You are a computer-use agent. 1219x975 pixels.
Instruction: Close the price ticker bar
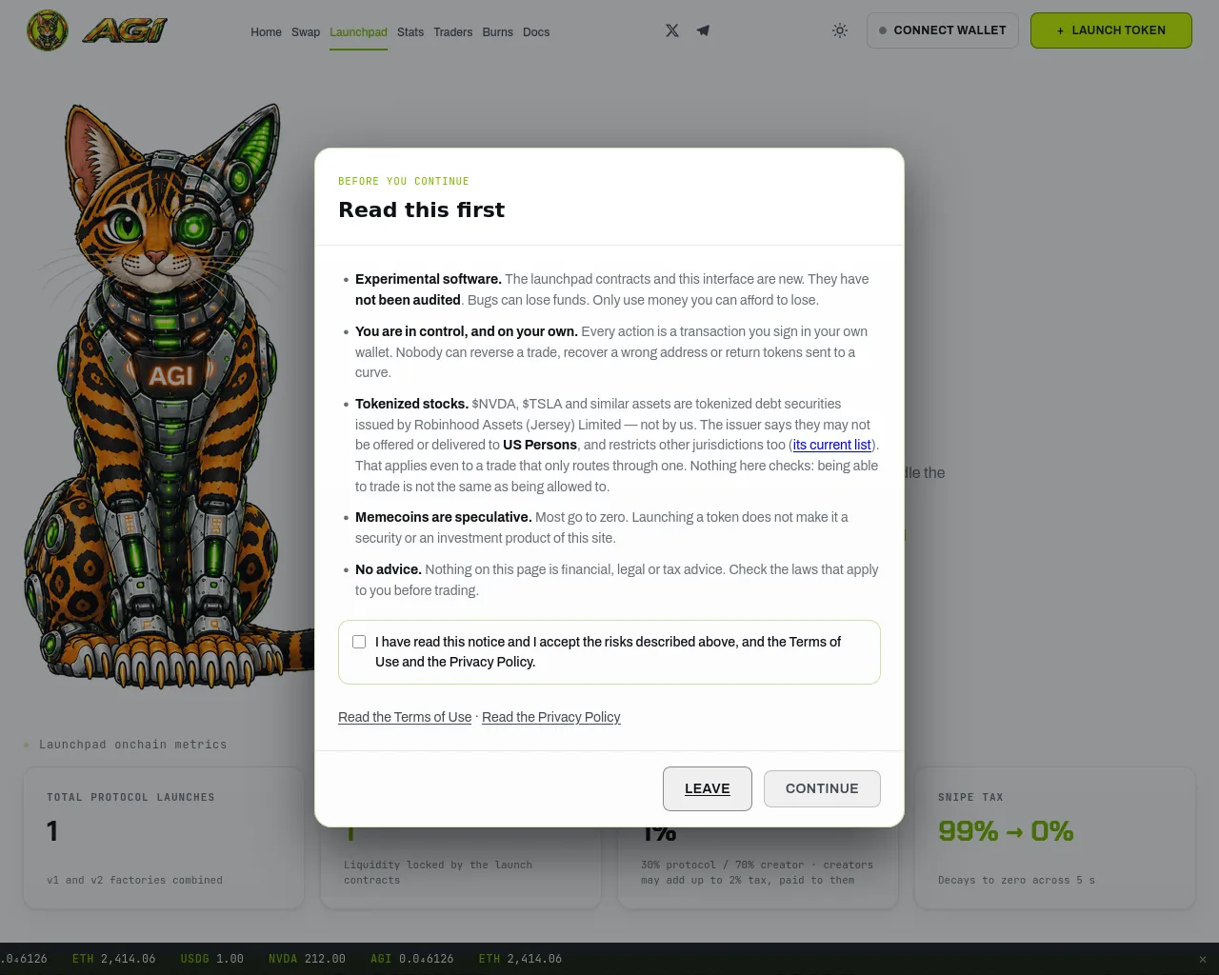(1202, 959)
